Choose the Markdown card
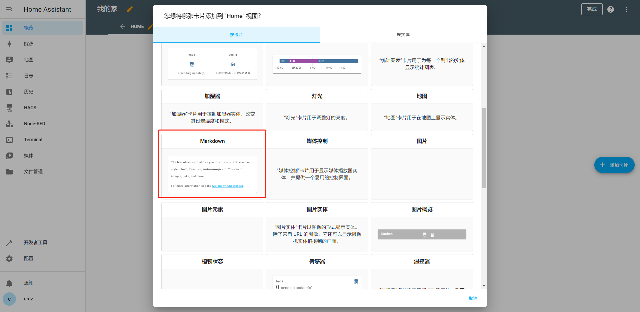 tap(212, 141)
